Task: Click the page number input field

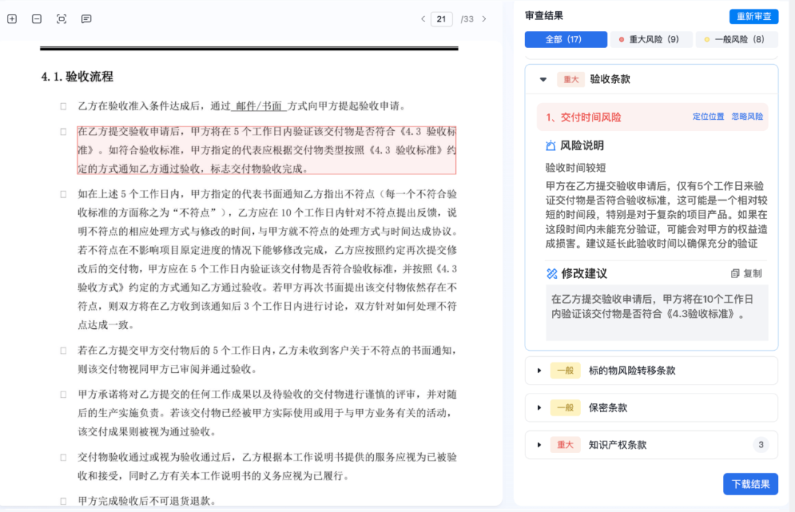Action: click(442, 18)
